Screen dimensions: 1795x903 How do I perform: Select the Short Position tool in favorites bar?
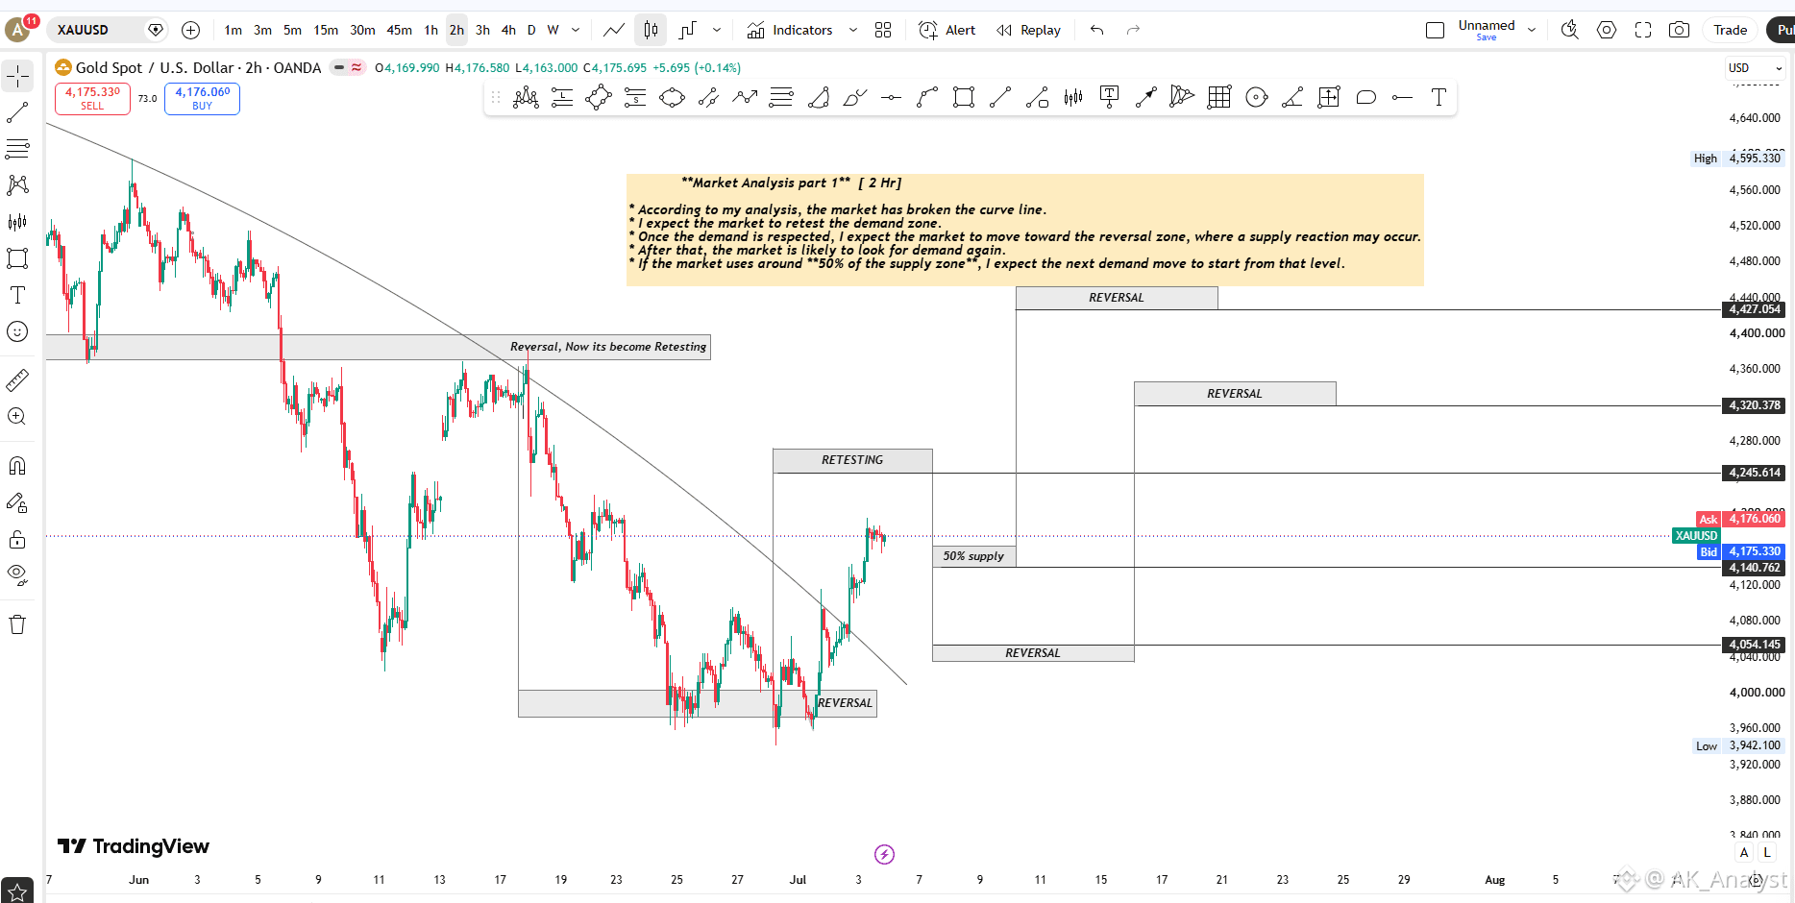[x=635, y=97]
